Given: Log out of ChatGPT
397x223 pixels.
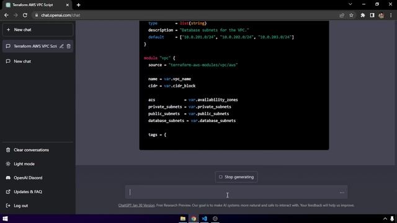Looking at the screenshot, I should [x=37, y=206].
